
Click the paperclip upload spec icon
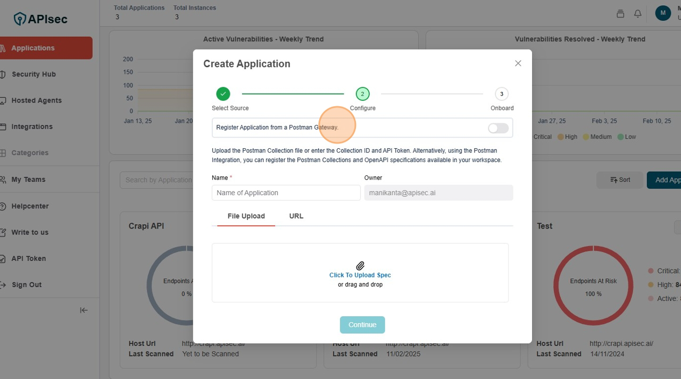tap(360, 266)
